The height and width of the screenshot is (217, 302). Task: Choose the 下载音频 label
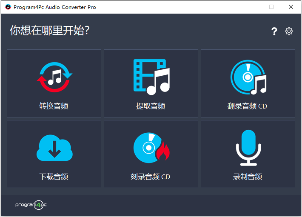pyautogui.click(x=54, y=177)
